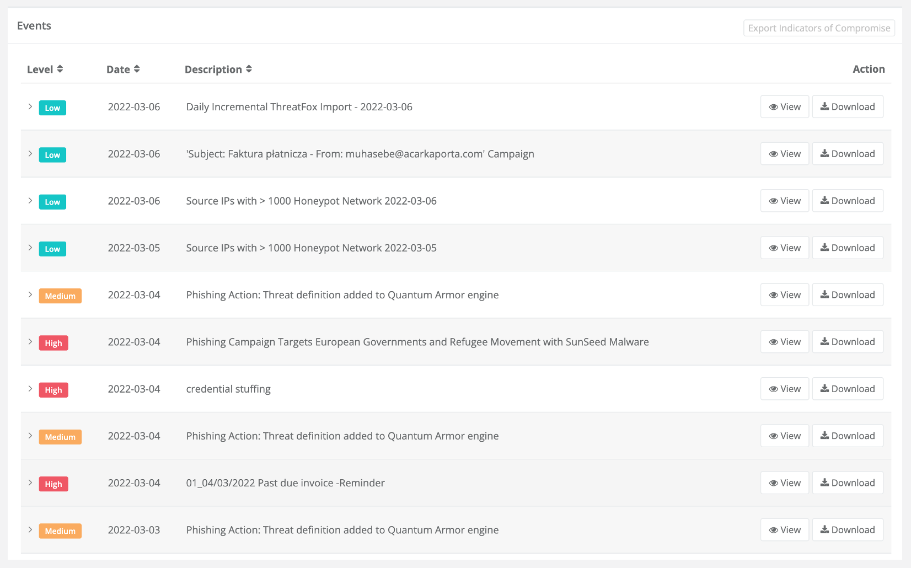Sort events by Level column
This screenshot has height=568, width=911.
(45, 69)
